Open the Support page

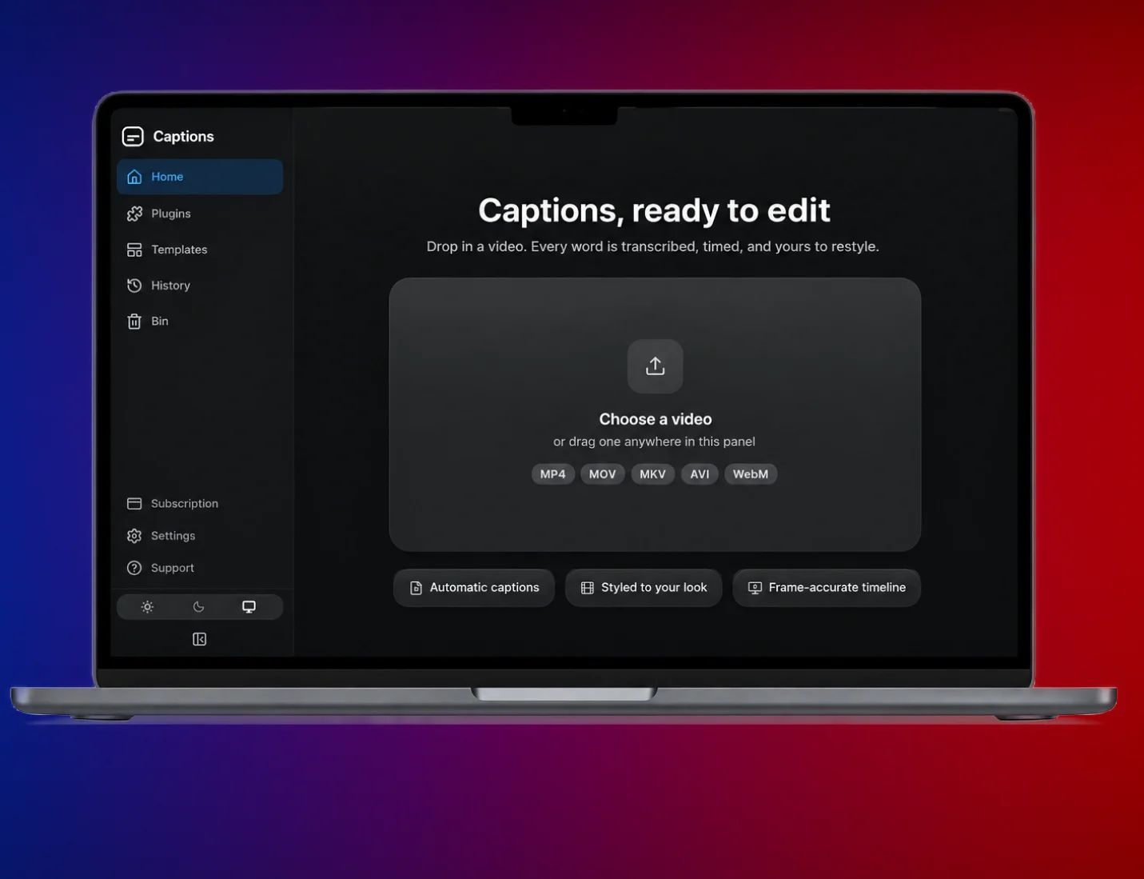coord(200,568)
